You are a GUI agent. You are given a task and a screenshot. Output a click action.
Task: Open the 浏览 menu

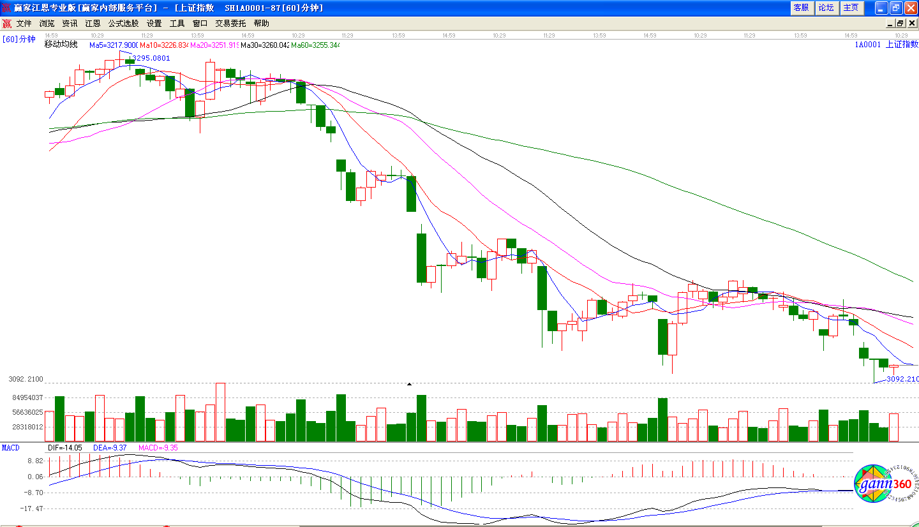(47, 23)
